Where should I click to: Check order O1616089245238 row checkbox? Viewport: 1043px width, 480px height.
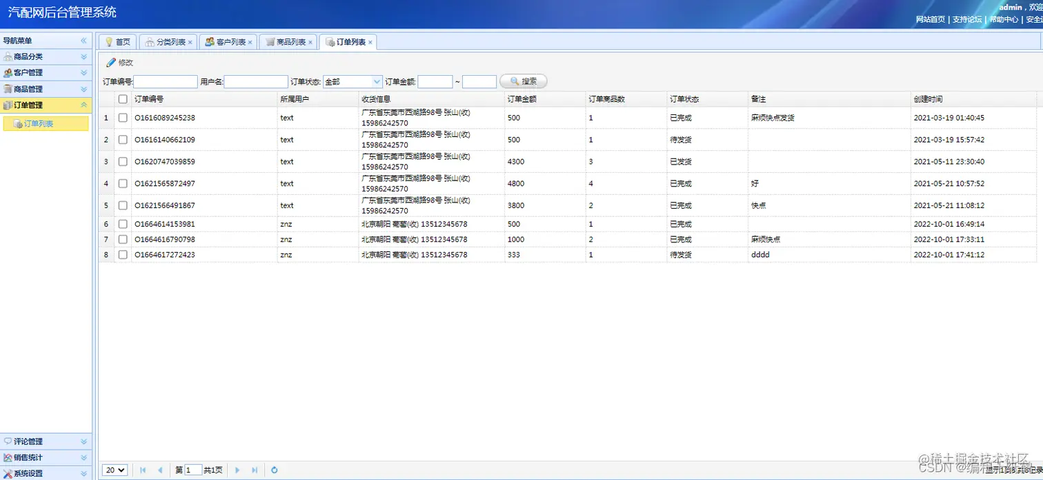123,118
